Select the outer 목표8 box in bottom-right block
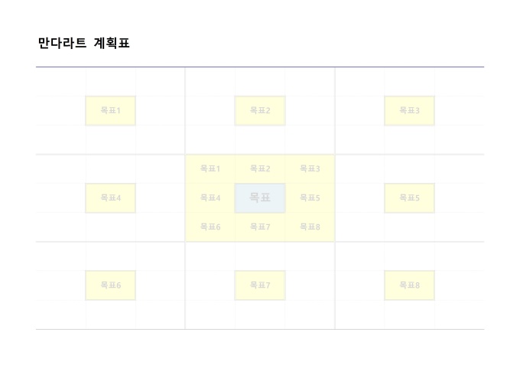The height and width of the screenshot is (368, 520). point(409,285)
